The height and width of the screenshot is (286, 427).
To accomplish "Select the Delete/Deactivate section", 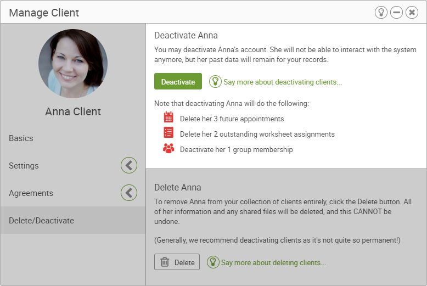I will [72, 220].
